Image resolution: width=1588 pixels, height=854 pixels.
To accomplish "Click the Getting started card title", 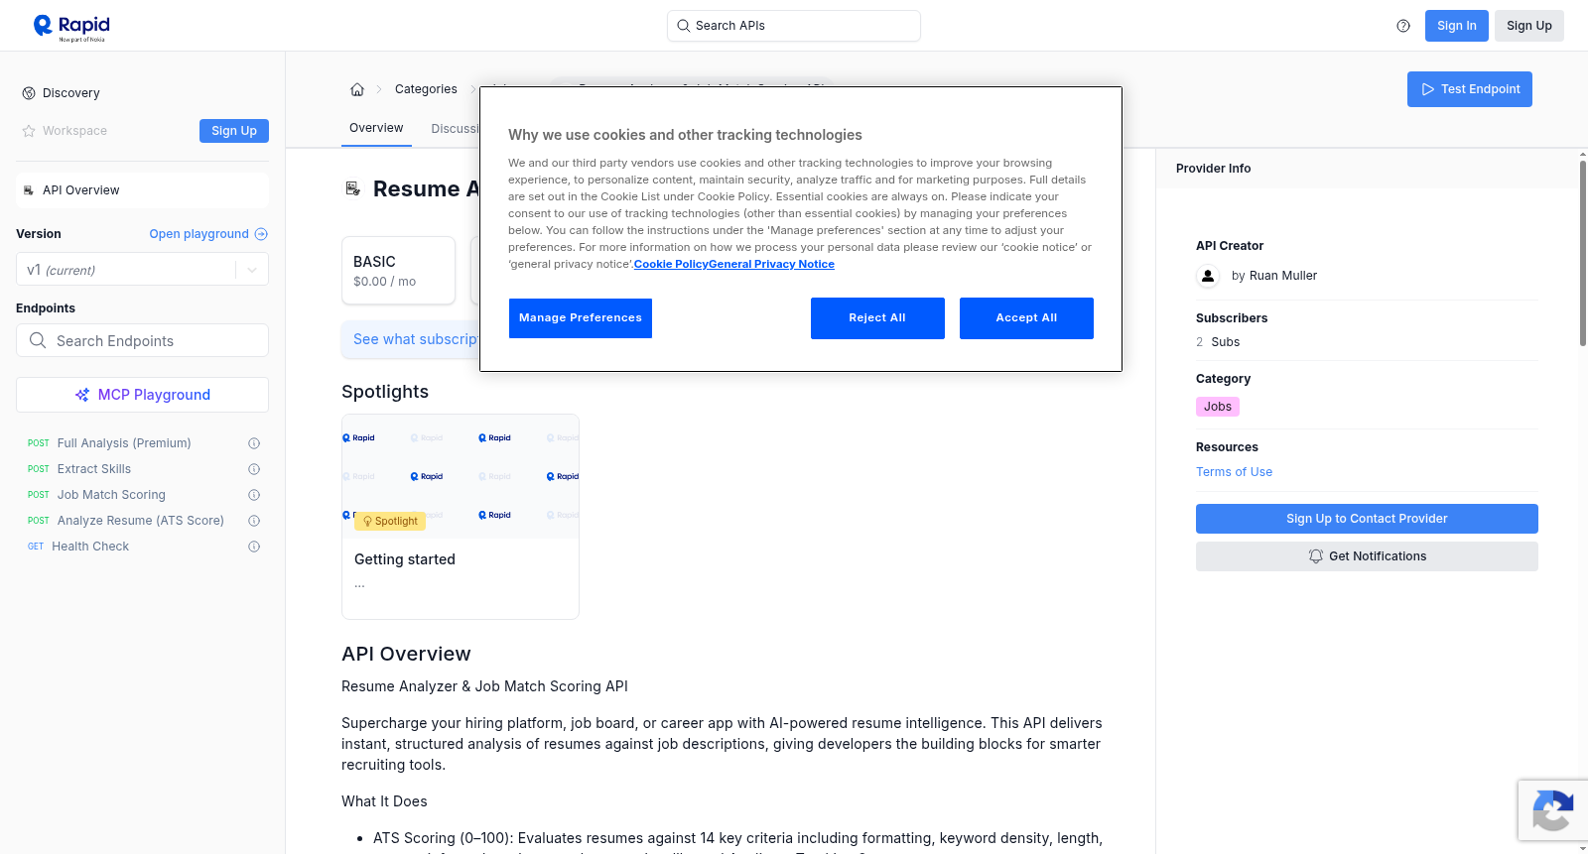I will click(x=405, y=559).
